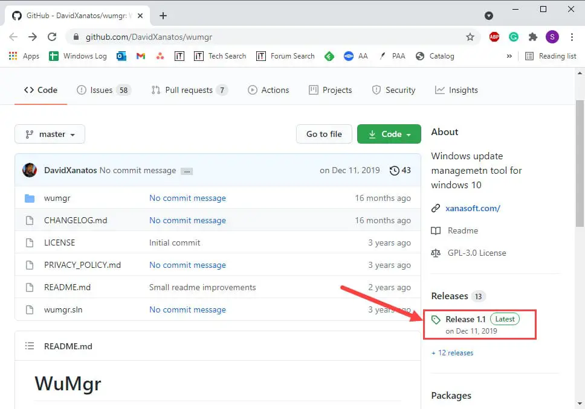View the 43 commits history

click(x=400, y=170)
